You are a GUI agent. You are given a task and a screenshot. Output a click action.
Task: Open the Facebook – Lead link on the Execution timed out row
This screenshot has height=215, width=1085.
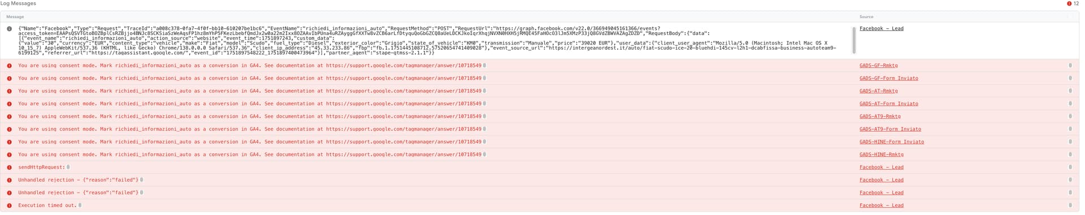pos(881,205)
